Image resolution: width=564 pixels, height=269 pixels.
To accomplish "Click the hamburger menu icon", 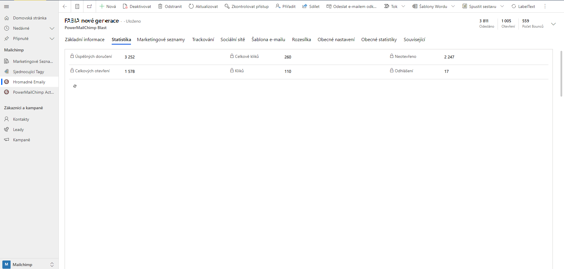I will (7, 6).
